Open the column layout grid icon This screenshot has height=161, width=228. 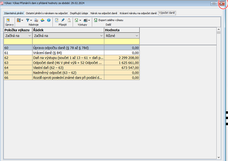coord(18,20)
